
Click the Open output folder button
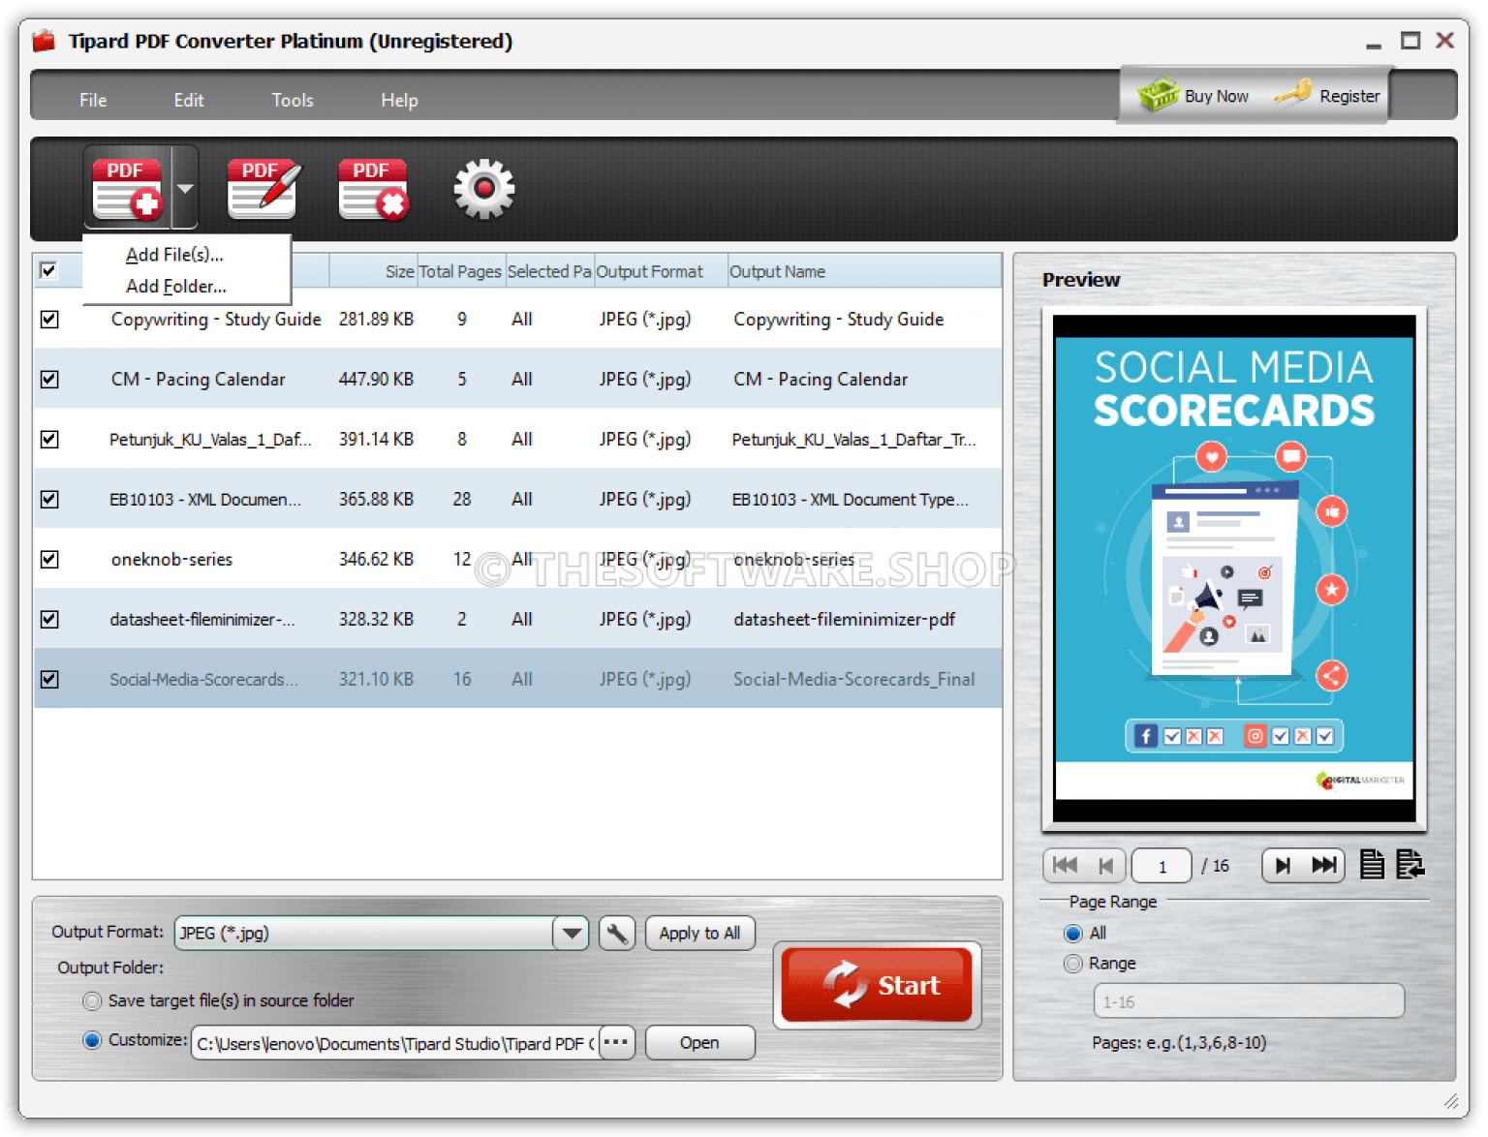(699, 1042)
